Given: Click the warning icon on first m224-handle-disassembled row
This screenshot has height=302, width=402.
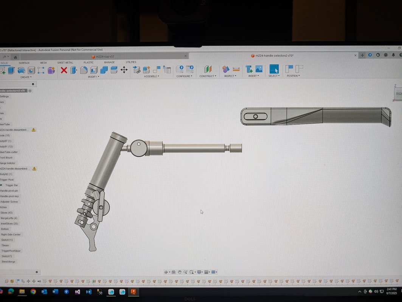Looking at the screenshot, I should pos(34,130).
